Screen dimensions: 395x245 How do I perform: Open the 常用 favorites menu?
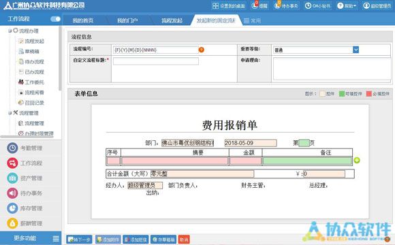[253, 20]
